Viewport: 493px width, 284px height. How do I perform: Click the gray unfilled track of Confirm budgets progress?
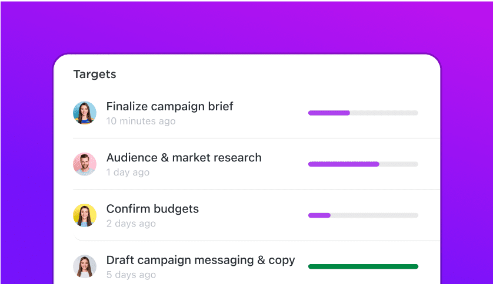(374, 215)
